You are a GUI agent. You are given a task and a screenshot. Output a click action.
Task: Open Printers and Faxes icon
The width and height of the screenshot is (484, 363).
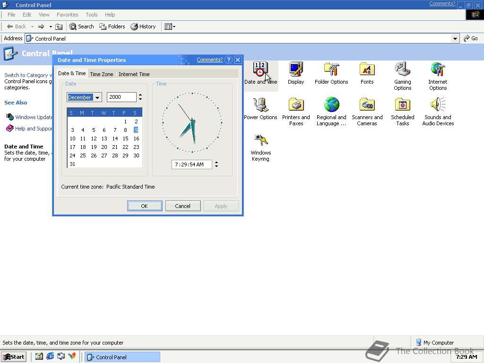tap(296, 112)
